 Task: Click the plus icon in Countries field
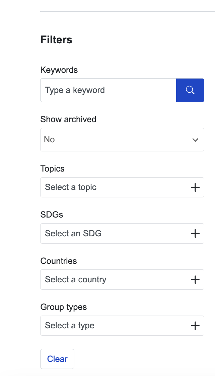pos(195,279)
